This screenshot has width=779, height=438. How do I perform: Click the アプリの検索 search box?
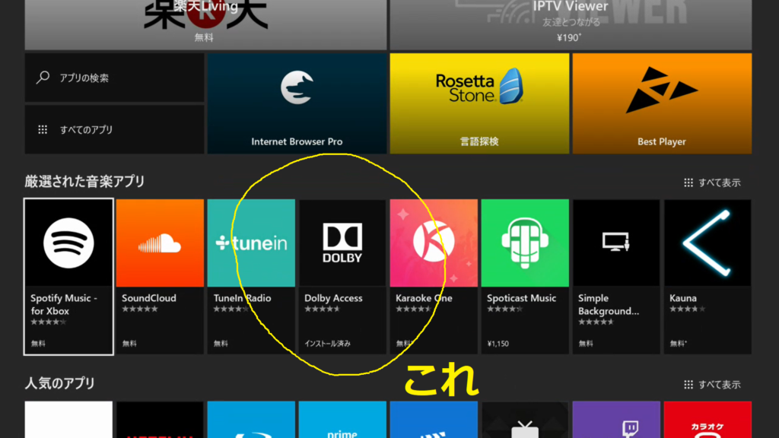click(x=114, y=78)
